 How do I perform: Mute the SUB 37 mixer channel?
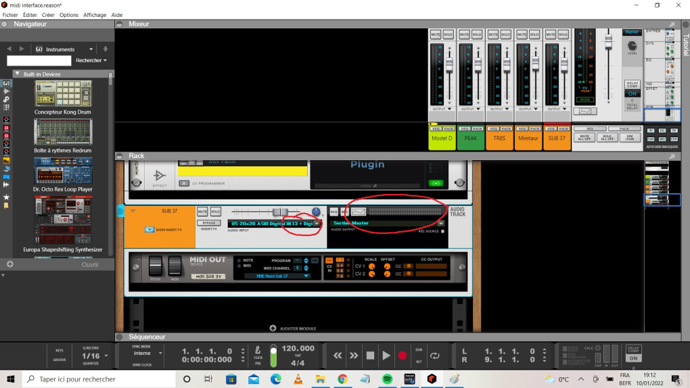click(x=551, y=34)
